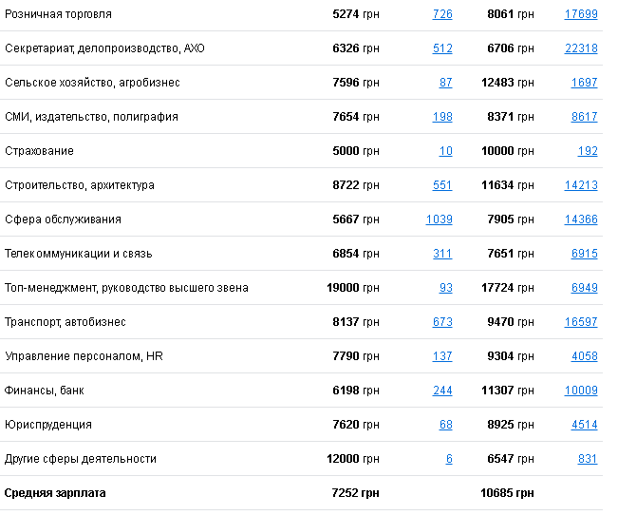Viewport: 618px width, 515px height.
Task: Select the 22318 link in Секретариат row
Action: tap(580, 48)
